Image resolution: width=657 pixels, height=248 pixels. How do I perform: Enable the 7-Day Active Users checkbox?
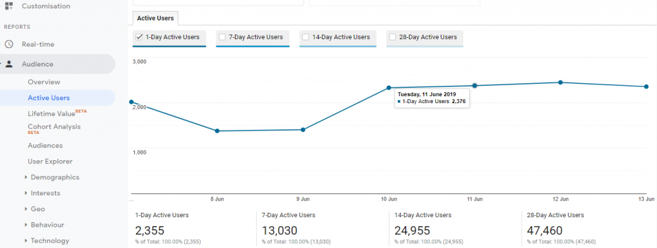pyautogui.click(x=223, y=37)
